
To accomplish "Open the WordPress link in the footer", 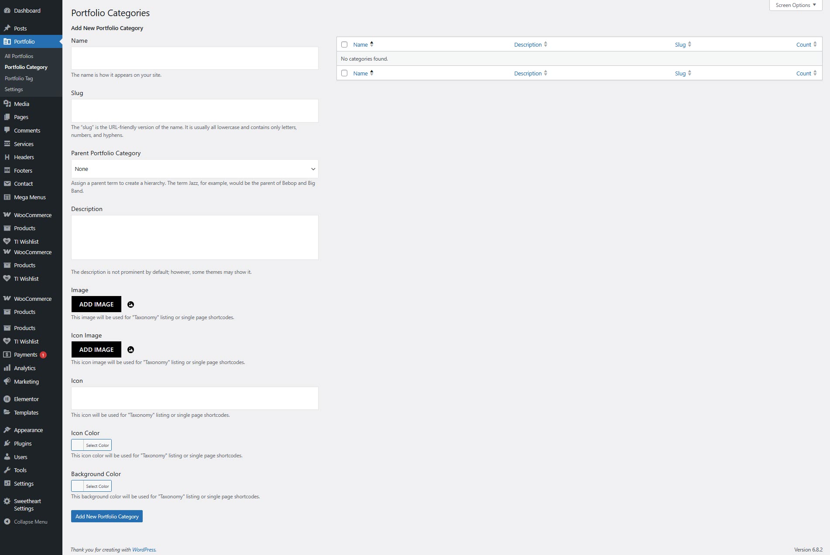I will 144,550.
